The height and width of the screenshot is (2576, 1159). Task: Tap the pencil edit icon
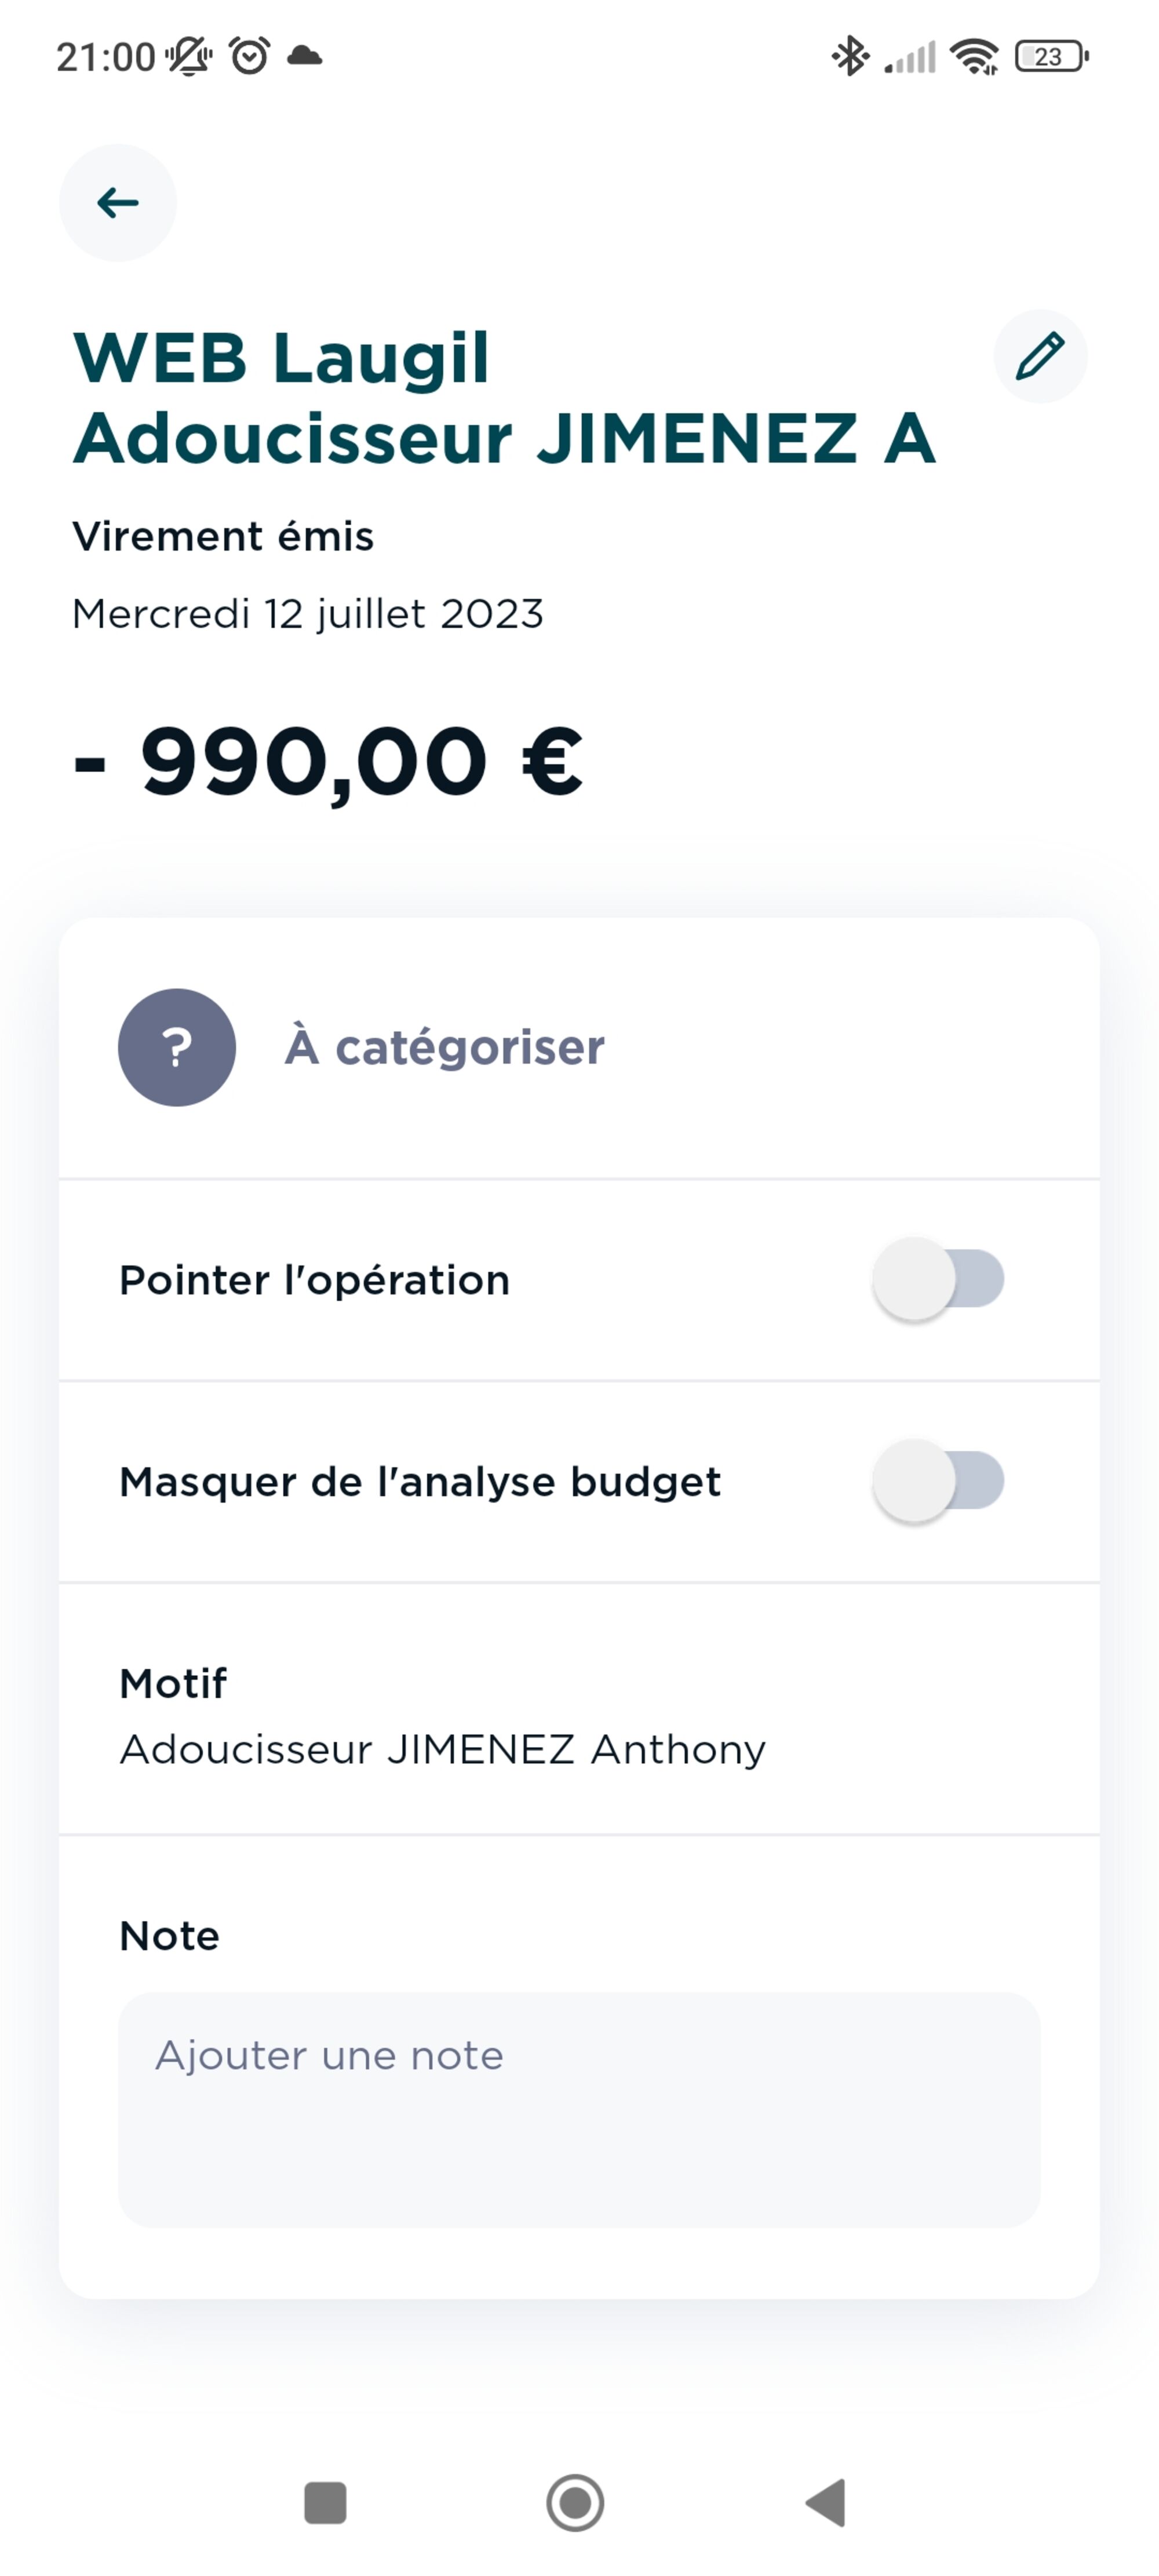pyautogui.click(x=1040, y=356)
